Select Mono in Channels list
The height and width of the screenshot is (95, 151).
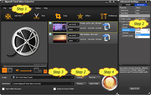click(x=142, y=33)
